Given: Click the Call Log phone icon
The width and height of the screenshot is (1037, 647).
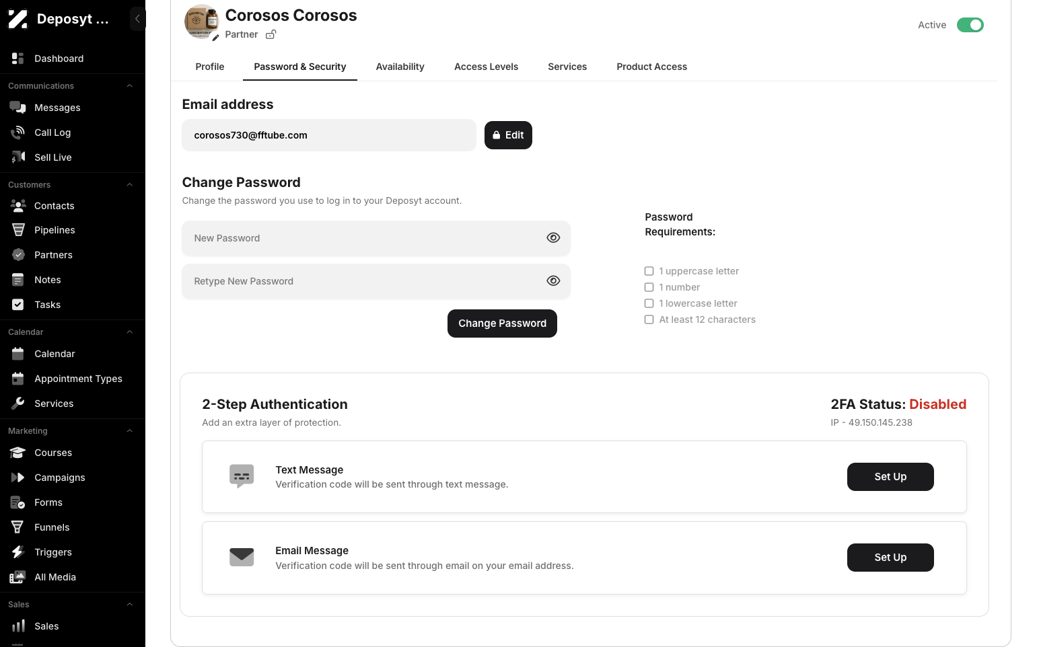Looking at the screenshot, I should point(18,132).
